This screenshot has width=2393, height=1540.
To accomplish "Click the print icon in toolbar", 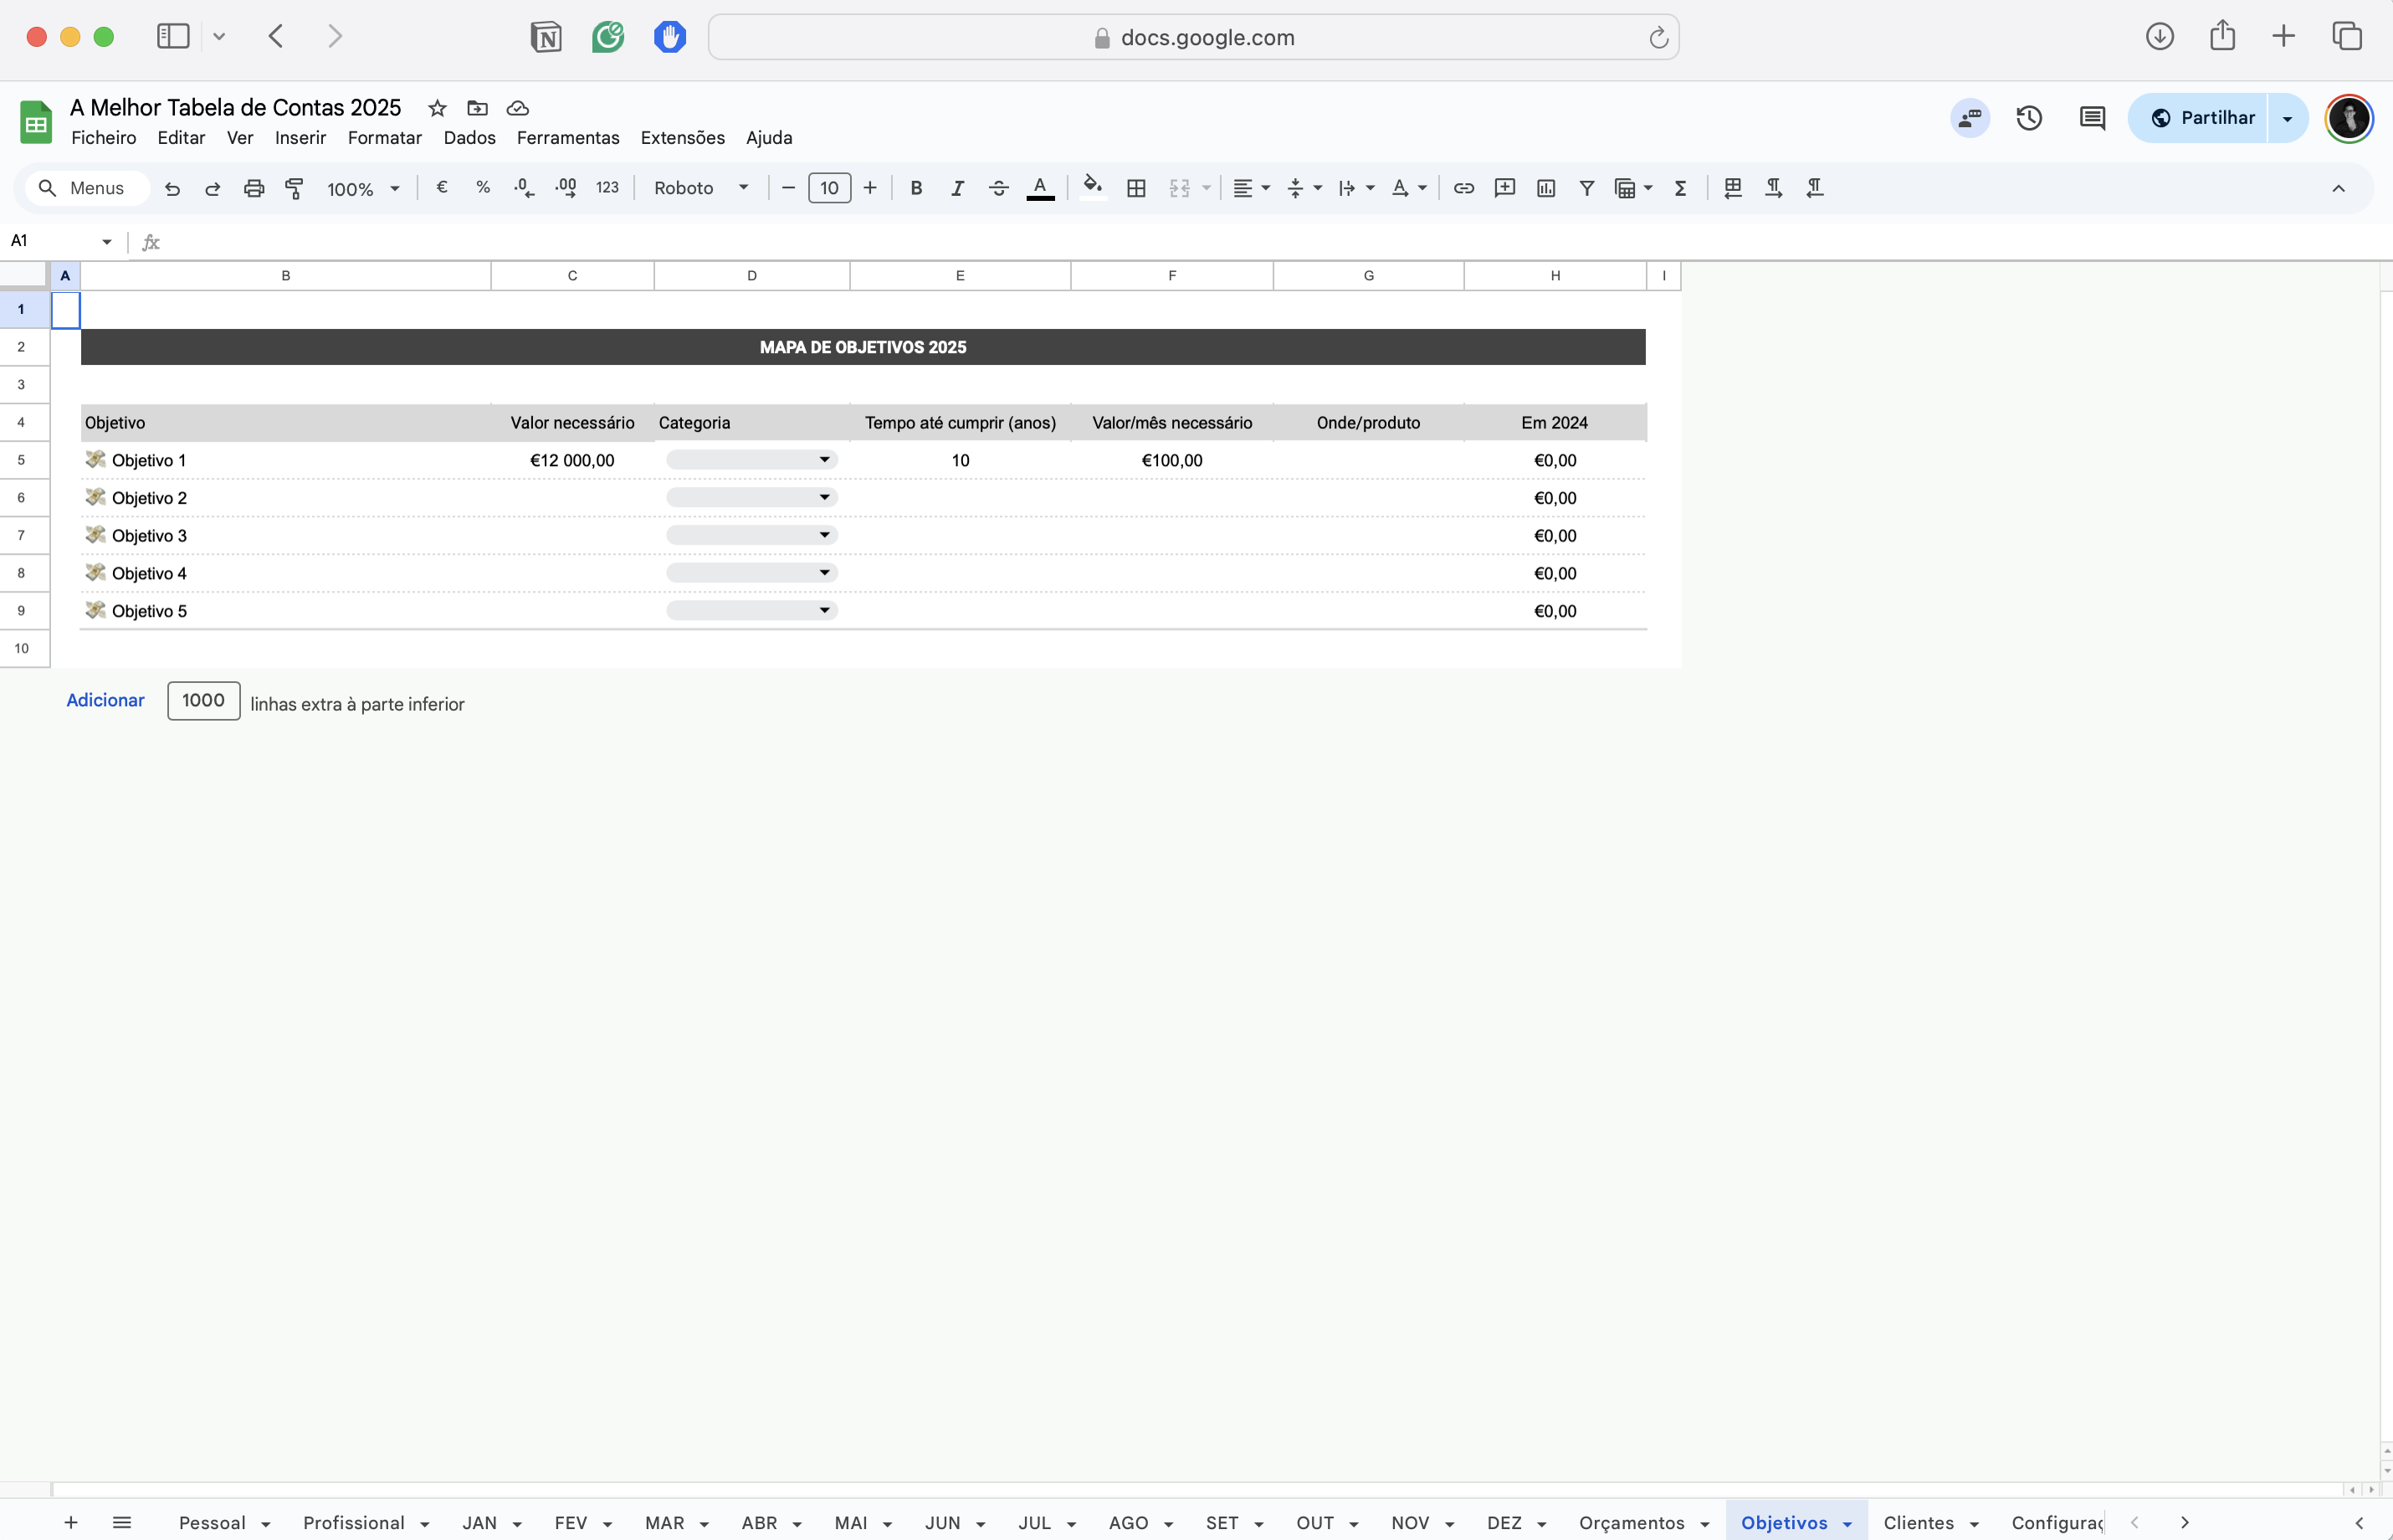I will pyautogui.click(x=254, y=188).
